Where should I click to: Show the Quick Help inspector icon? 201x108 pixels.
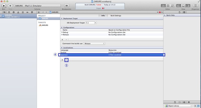tap(184, 12)
